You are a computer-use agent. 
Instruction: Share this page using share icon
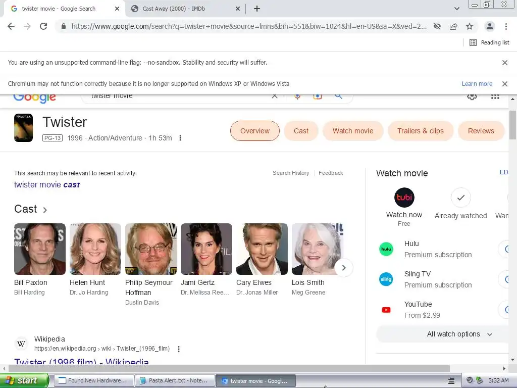click(x=453, y=26)
